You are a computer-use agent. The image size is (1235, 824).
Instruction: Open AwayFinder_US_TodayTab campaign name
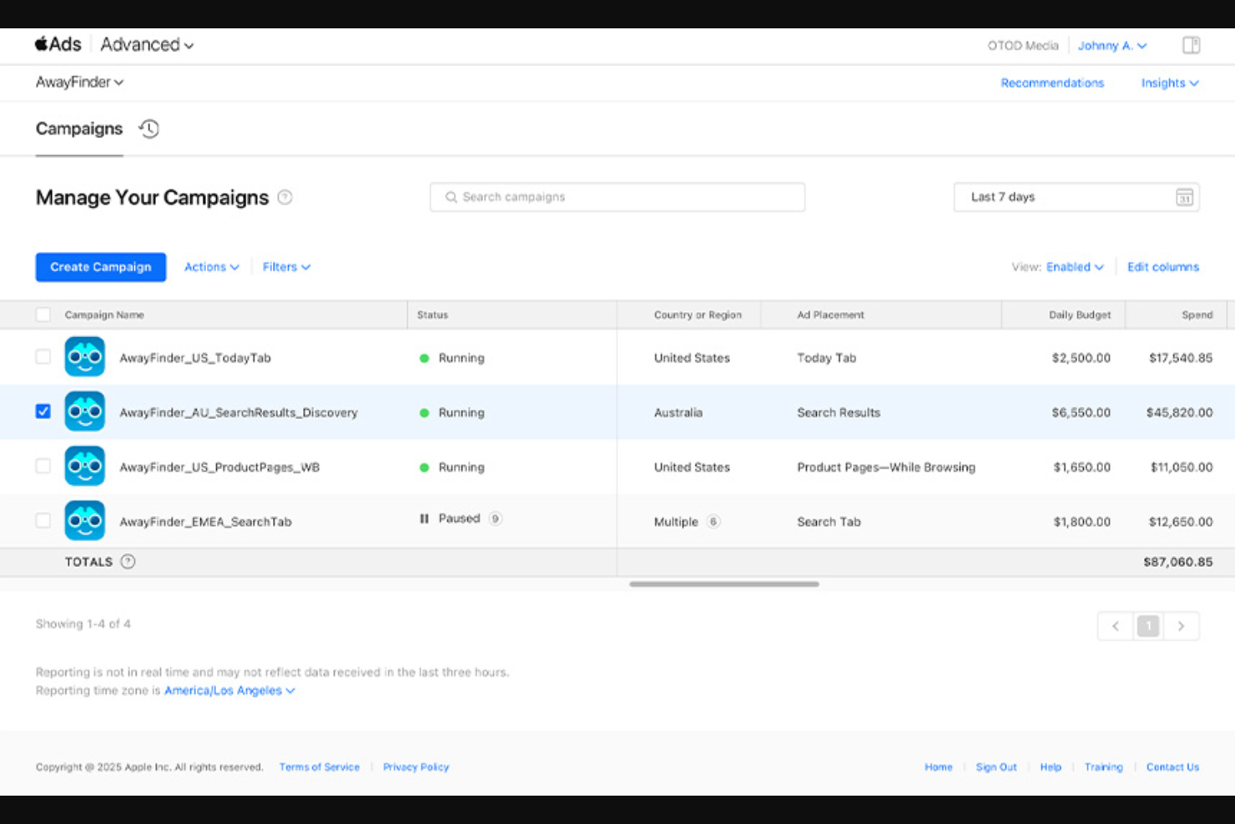(195, 358)
